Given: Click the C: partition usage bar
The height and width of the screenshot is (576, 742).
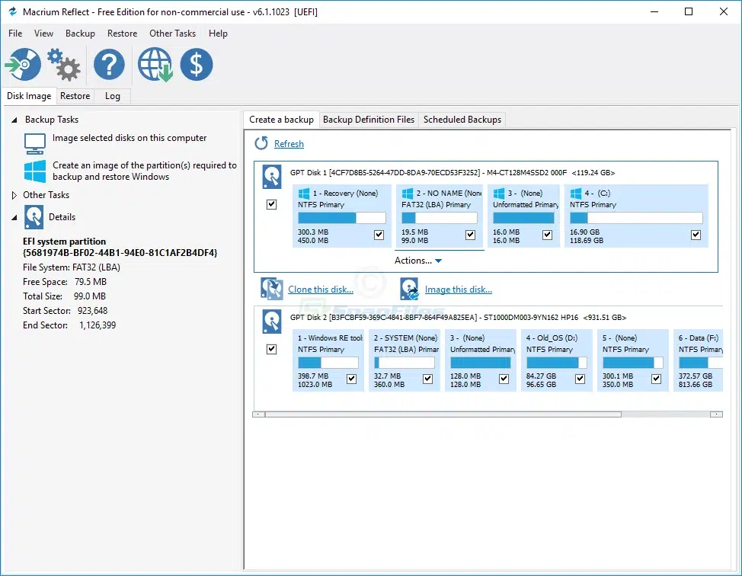Looking at the screenshot, I should (x=635, y=217).
